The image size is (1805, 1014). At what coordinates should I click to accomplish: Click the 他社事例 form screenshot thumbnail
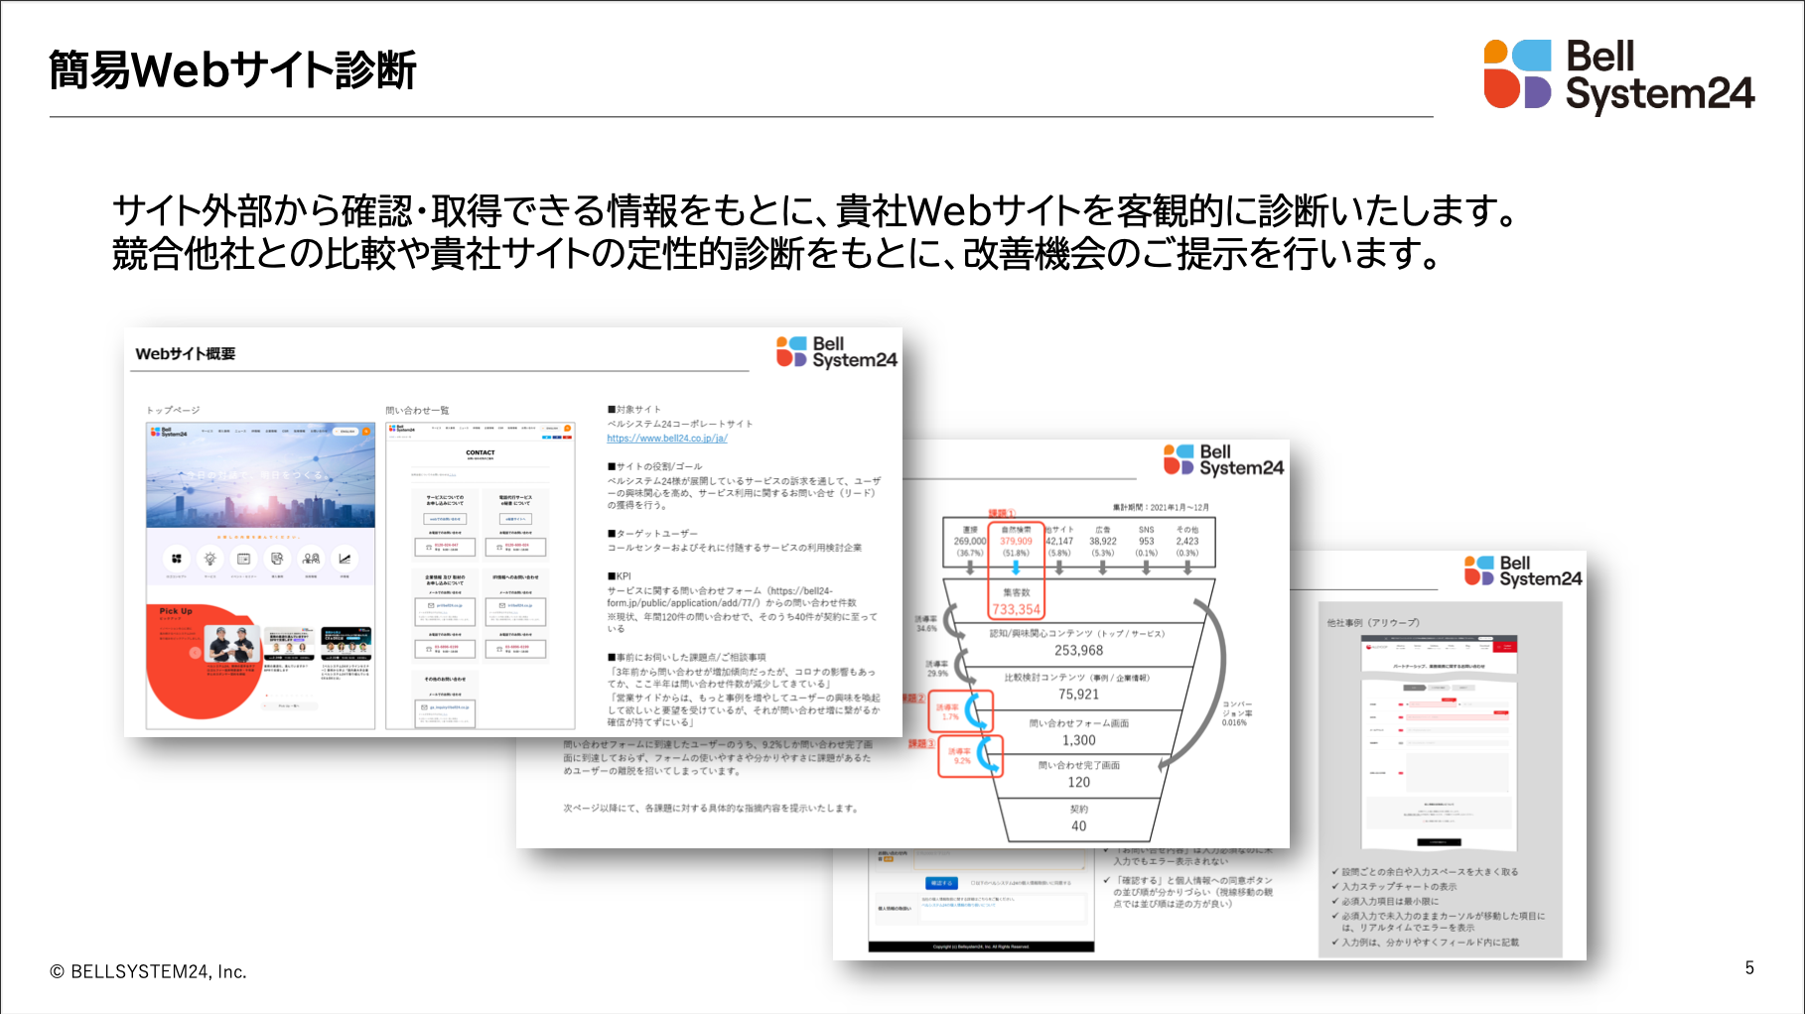coord(1439,743)
